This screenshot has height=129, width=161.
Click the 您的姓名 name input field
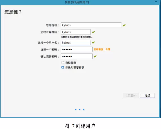(91, 25)
